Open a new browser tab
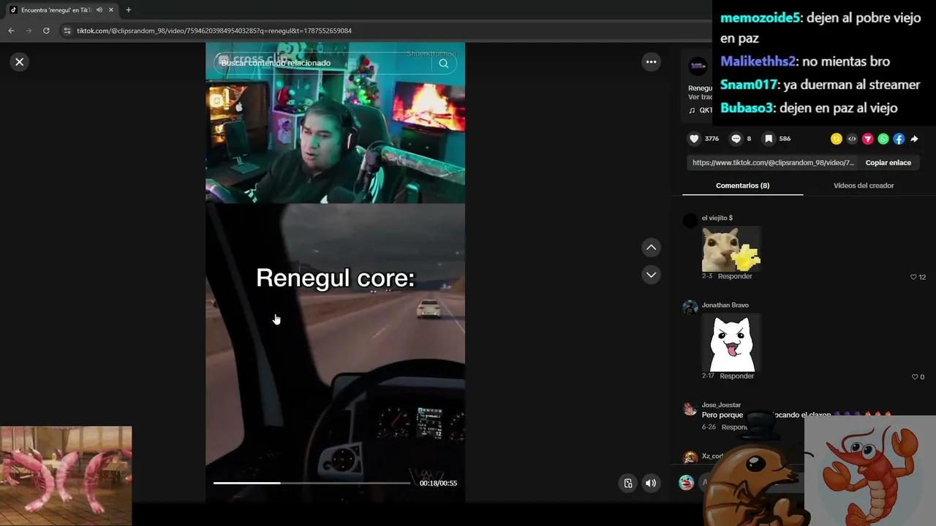936x526 pixels. [x=128, y=10]
